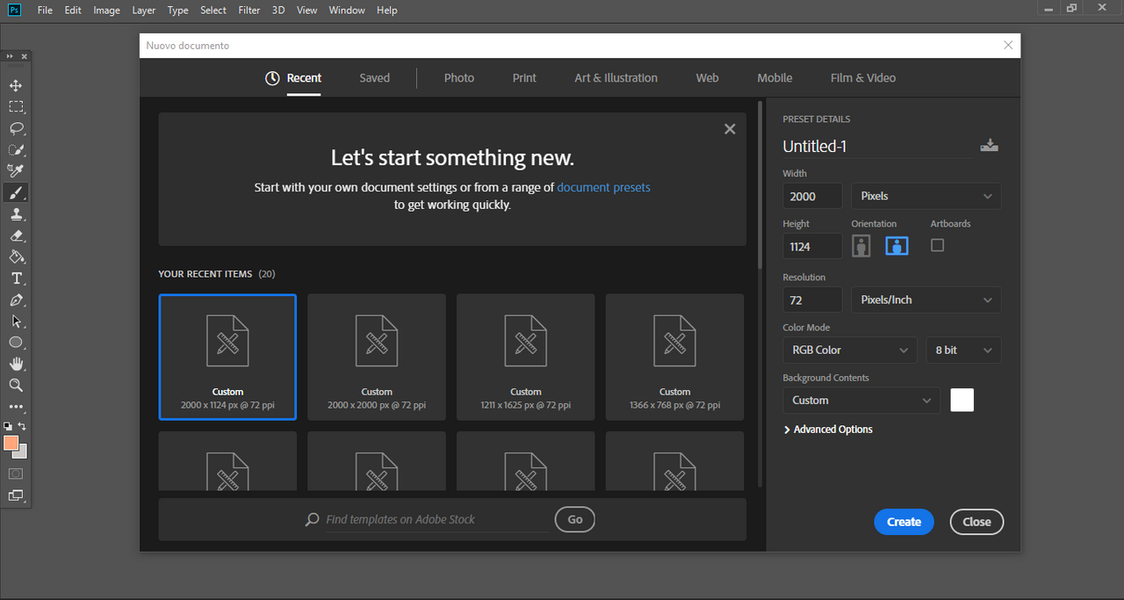1124x600 pixels.
Task: Select the Horizontal Type tool
Action: coord(16,278)
